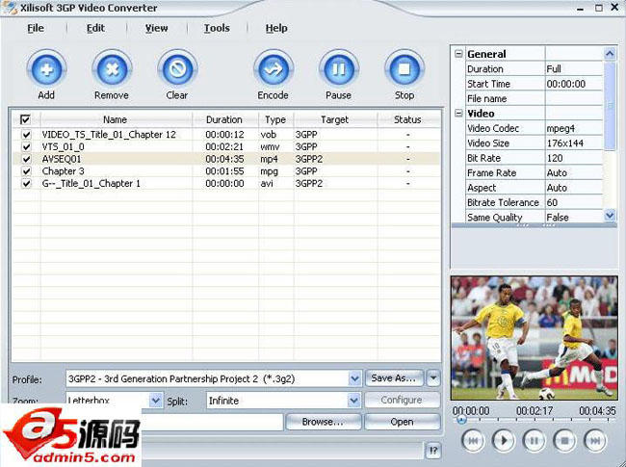Click the Remove button in toolbar
The width and height of the screenshot is (626, 467).
(112, 69)
